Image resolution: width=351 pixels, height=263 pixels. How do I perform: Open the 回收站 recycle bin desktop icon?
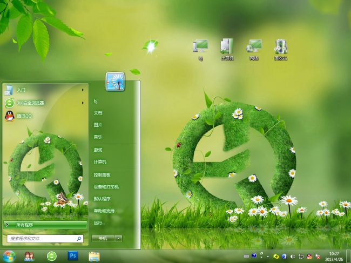tap(280, 48)
